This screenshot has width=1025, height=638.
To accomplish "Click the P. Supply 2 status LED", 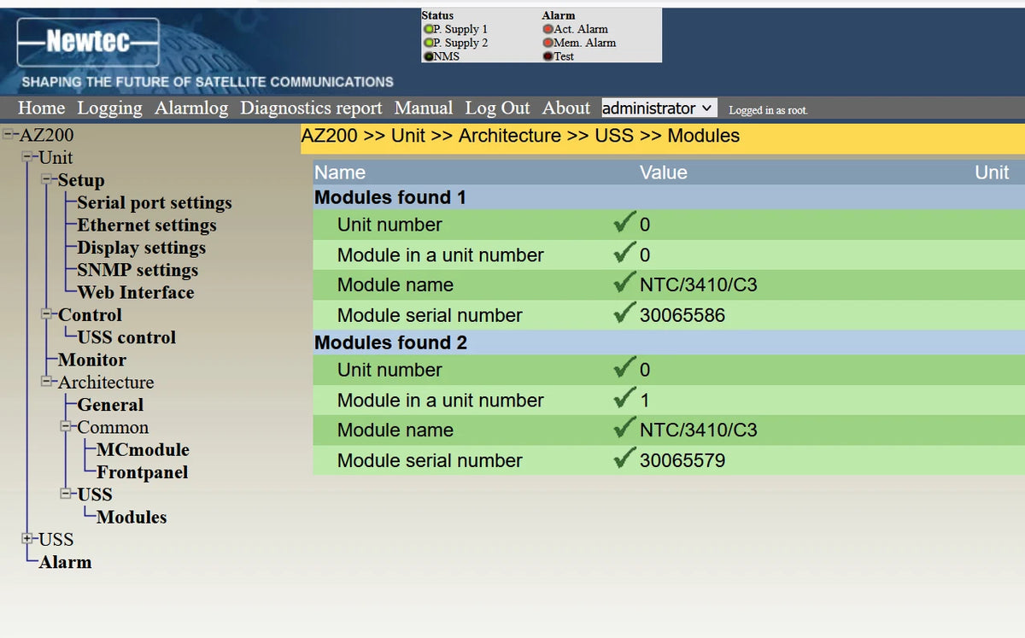I will click(x=429, y=43).
